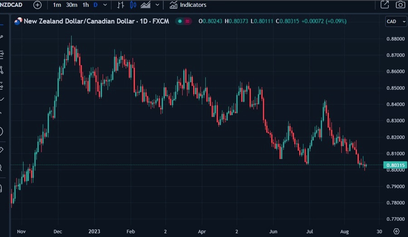Image resolution: width=408 pixels, height=237 pixels.
Task: Select the bar chart style icon
Action: (x=121, y=5)
